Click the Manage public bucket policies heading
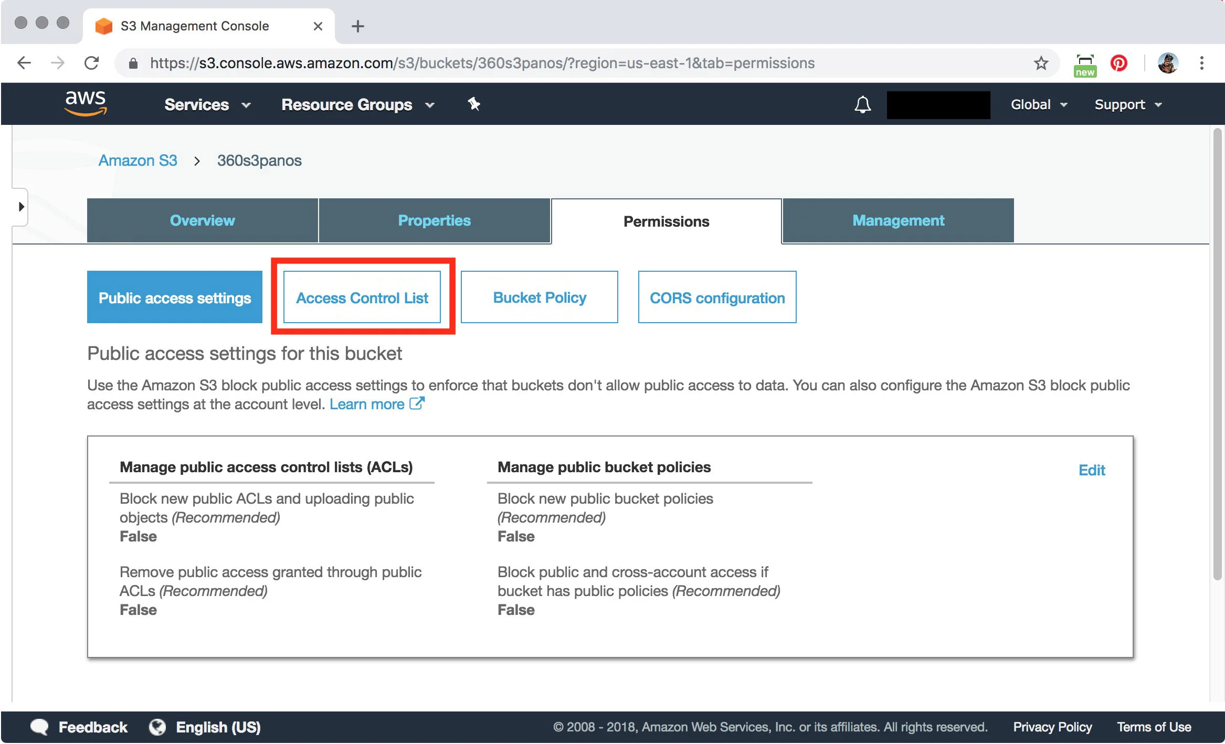1225x744 pixels. click(x=604, y=467)
